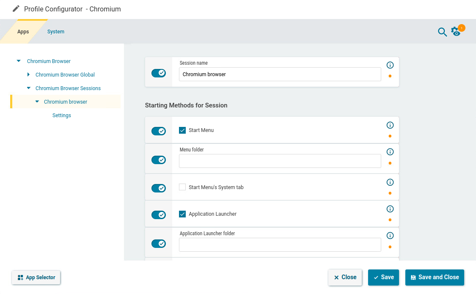The height and width of the screenshot is (294, 476).
Task: Toggle off the Application Launcher switch
Action: pyautogui.click(x=159, y=215)
